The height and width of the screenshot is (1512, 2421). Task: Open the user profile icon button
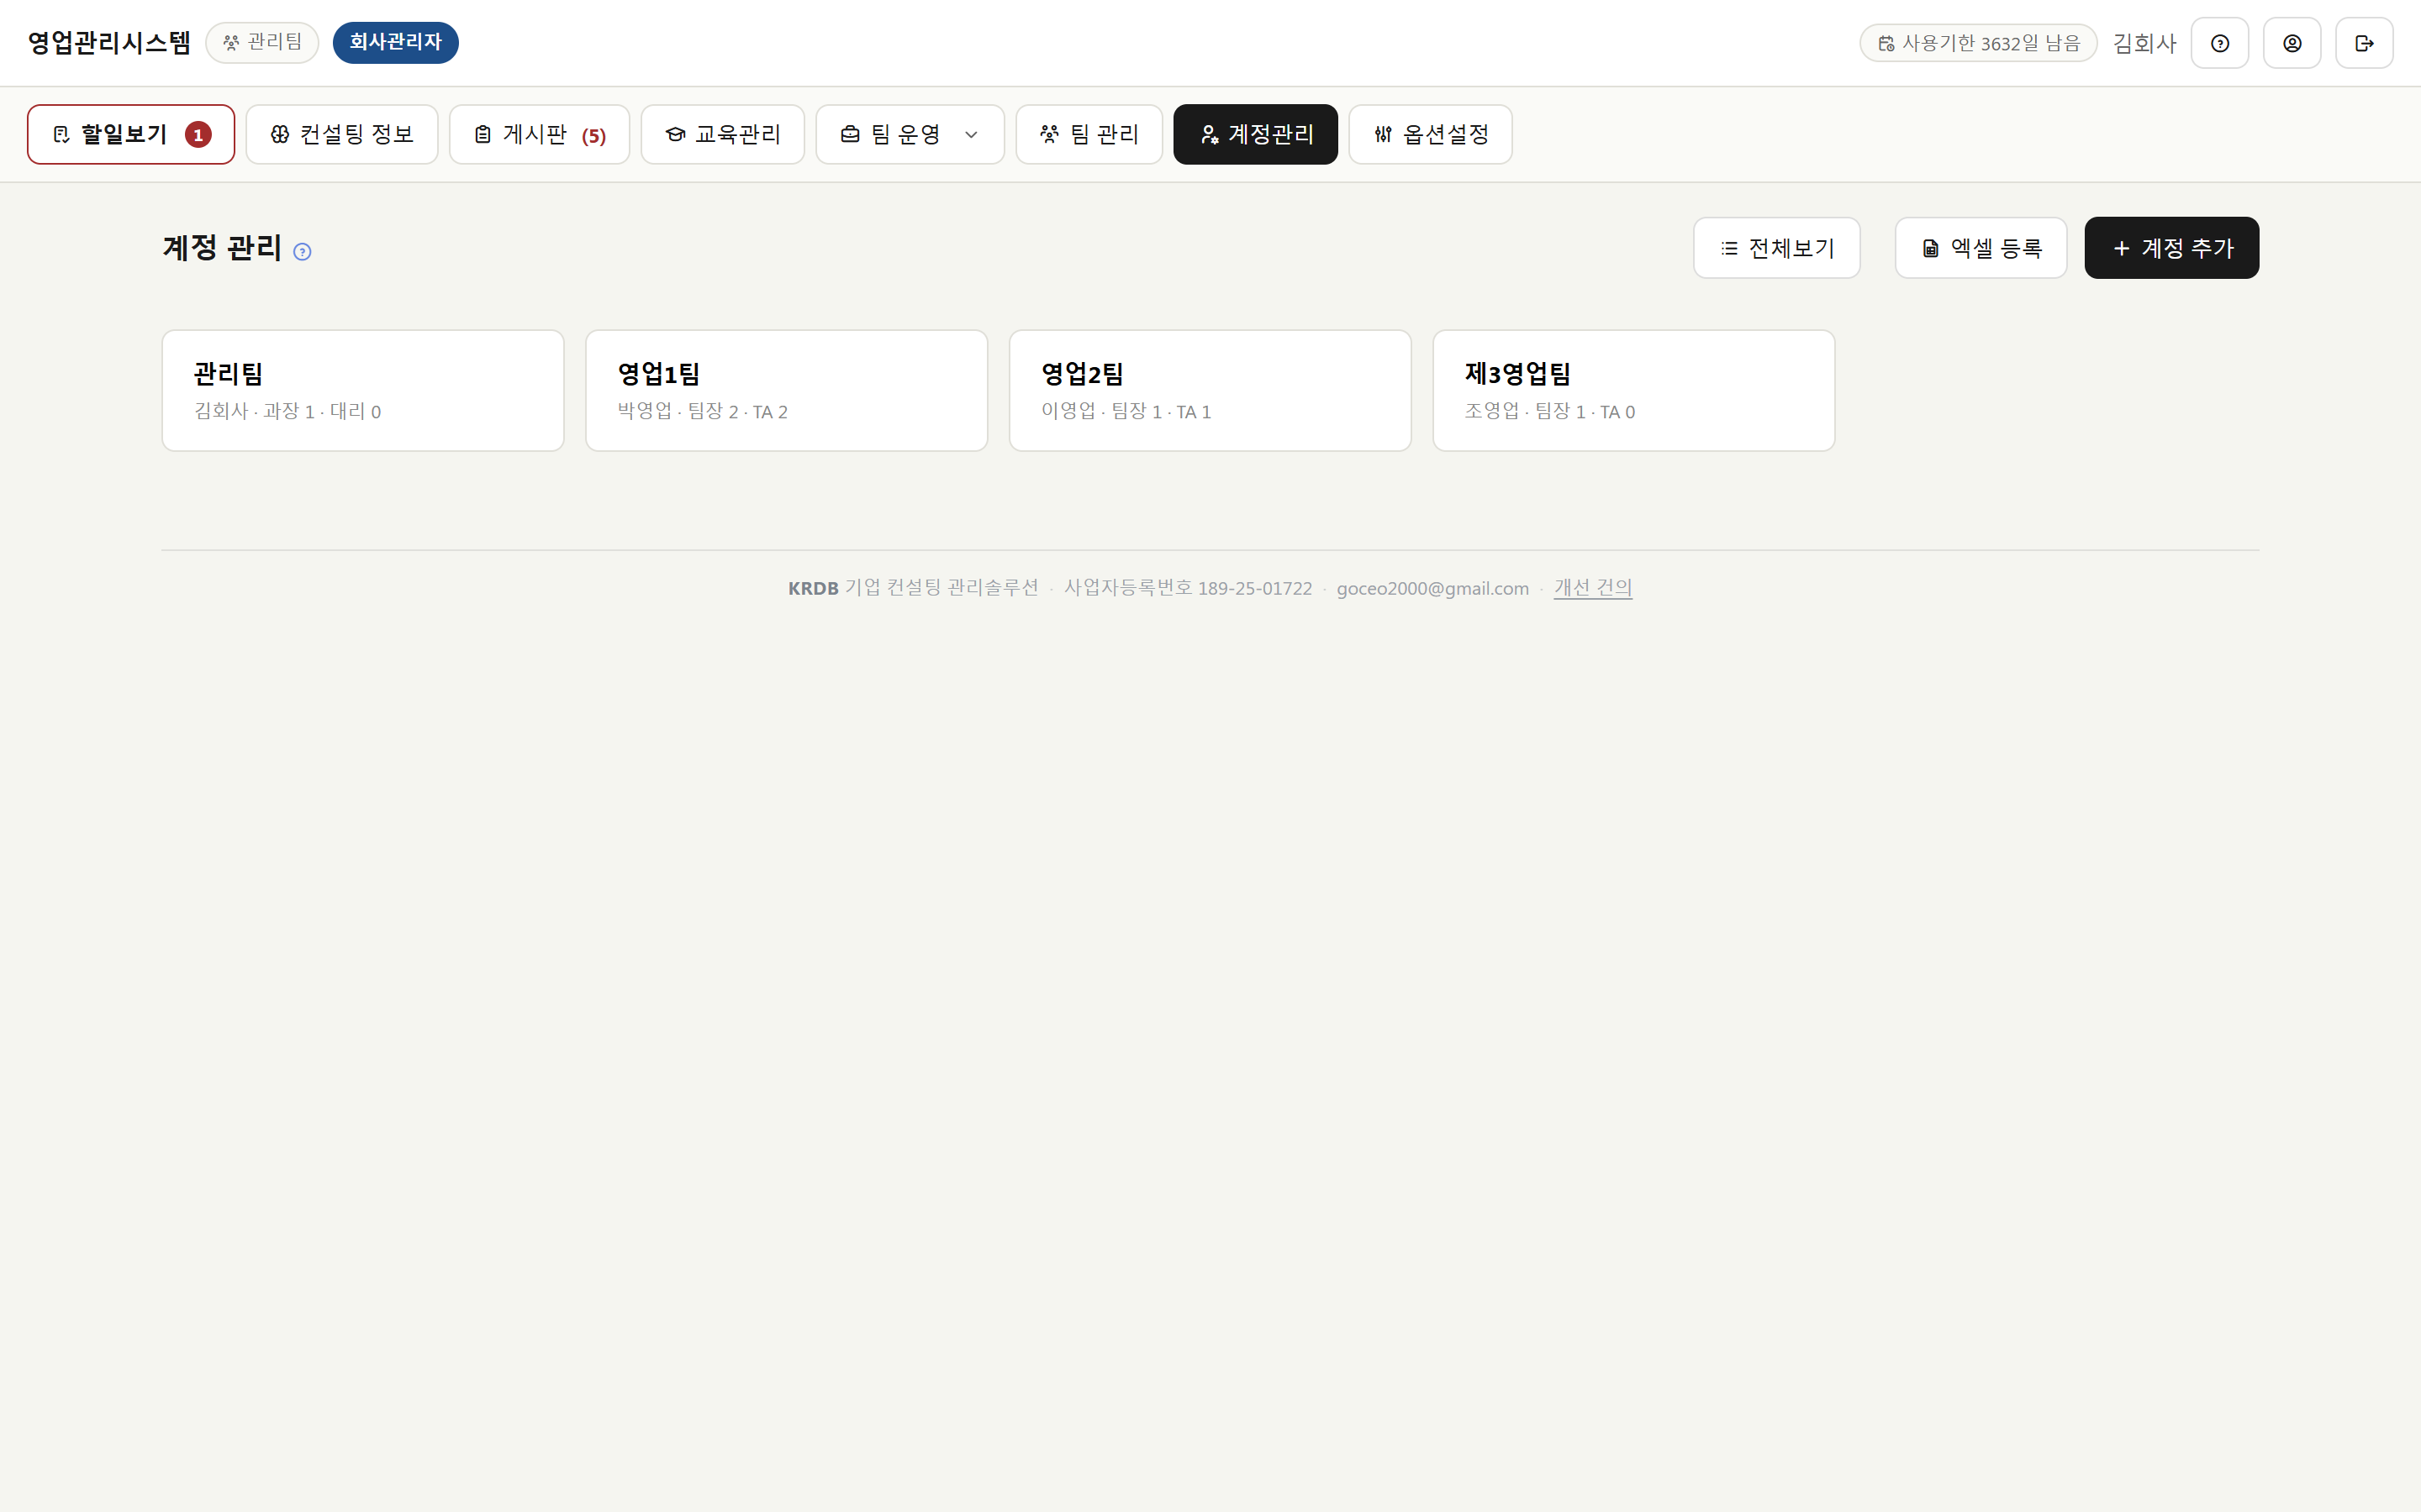(x=2292, y=43)
